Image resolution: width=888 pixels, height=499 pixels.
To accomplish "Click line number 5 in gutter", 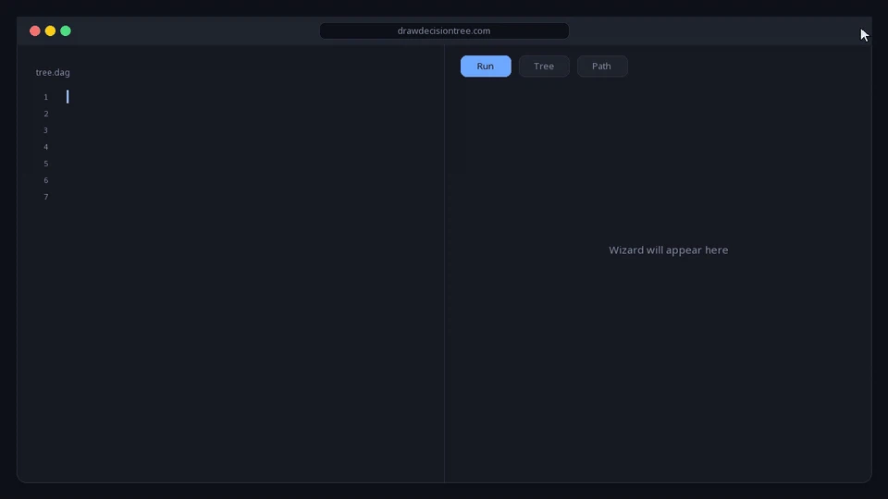I will pos(46,164).
